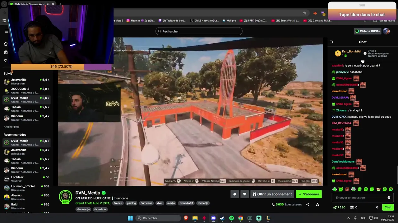
Task: Open the MetaMask fox extension
Action: [x=315, y=13]
